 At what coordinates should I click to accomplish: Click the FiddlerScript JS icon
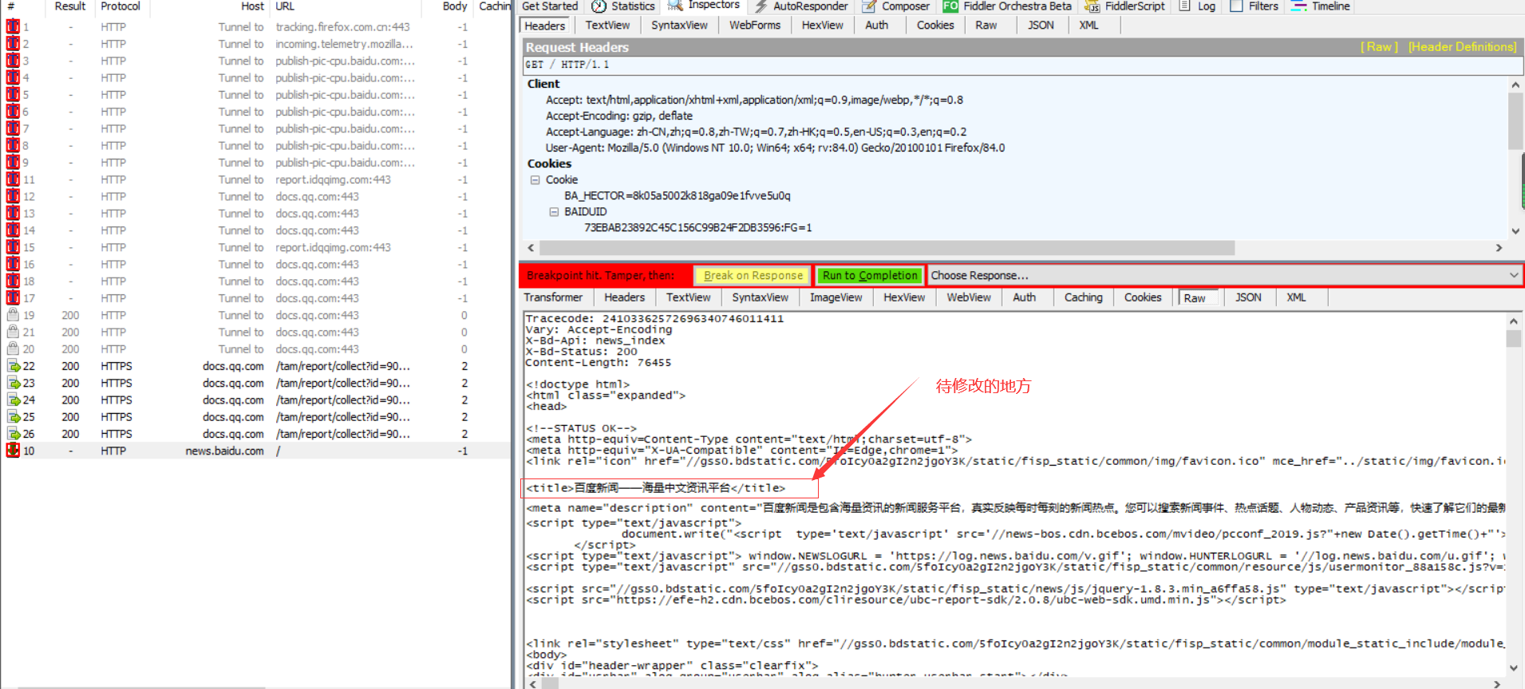coord(1092,6)
